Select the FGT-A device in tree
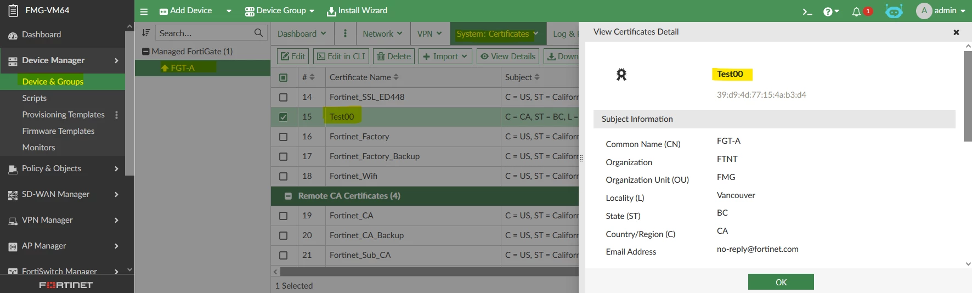 coord(202,68)
